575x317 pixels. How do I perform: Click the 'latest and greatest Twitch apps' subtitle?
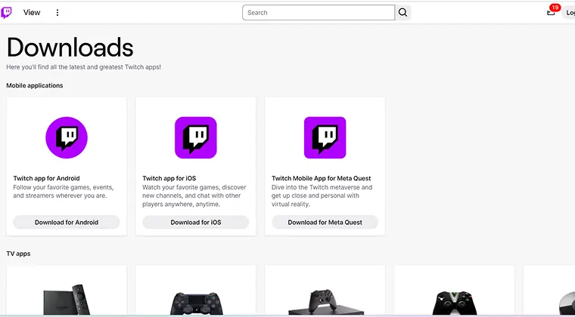84,67
